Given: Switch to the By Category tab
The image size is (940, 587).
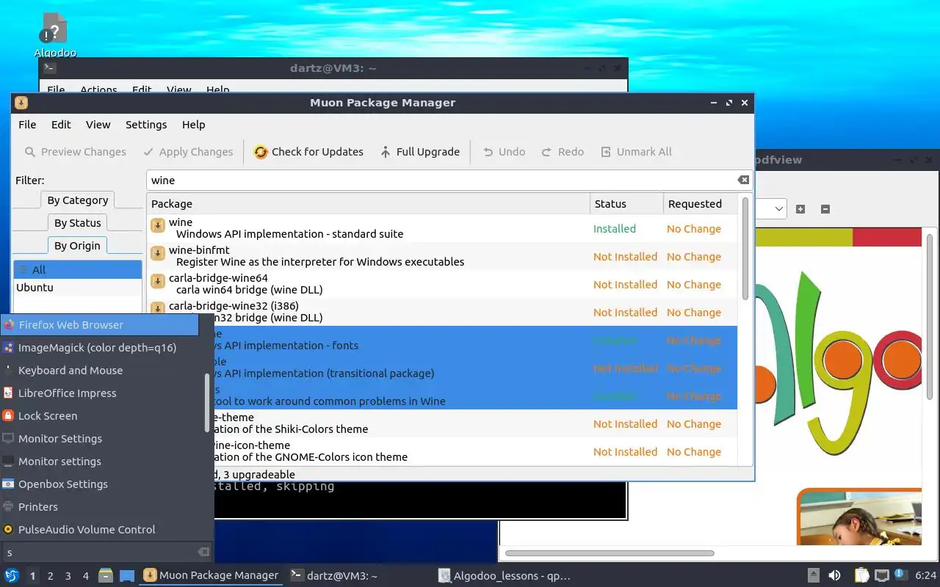Looking at the screenshot, I should click(x=77, y=200).
